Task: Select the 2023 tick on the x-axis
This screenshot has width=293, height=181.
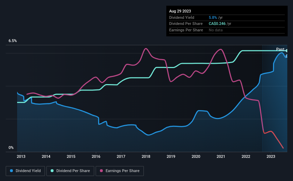Action: 271,156
